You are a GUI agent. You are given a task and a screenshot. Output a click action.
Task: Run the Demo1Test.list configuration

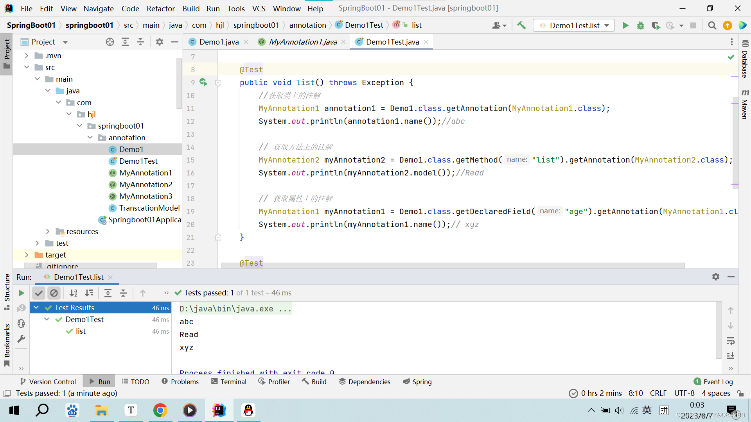625,25
